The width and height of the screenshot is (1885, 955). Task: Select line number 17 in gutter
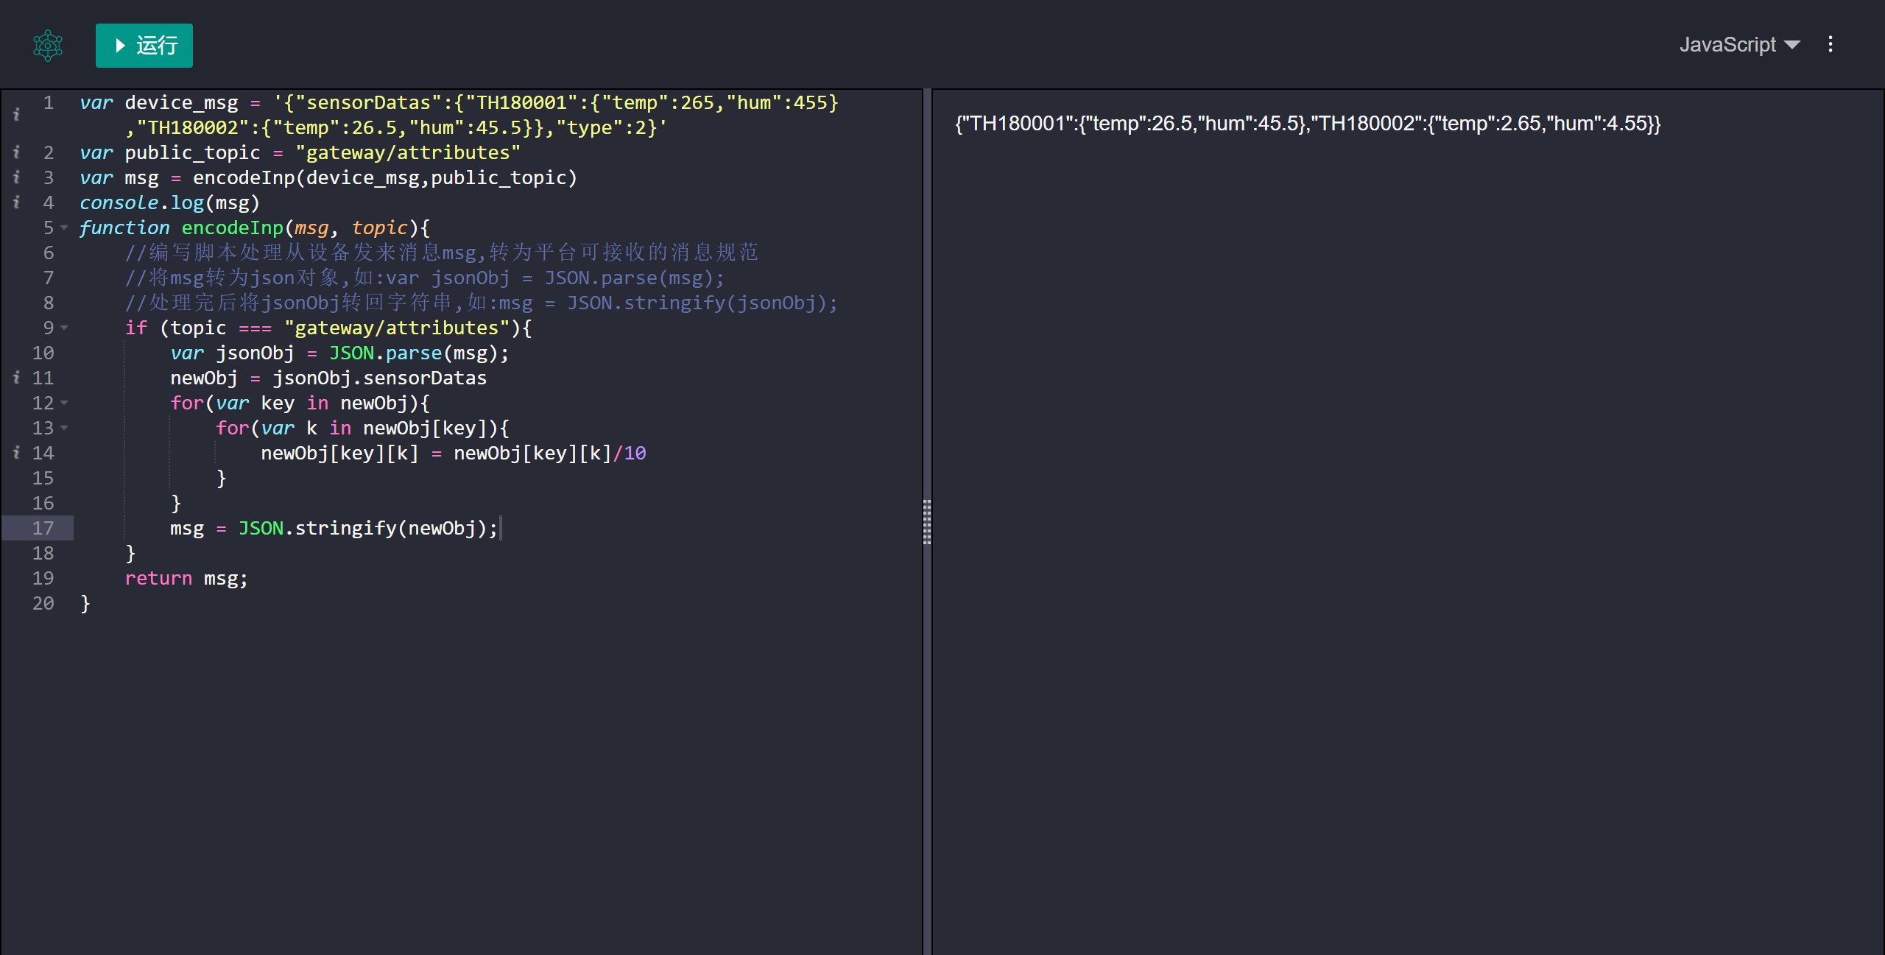[x=43, y=528]
